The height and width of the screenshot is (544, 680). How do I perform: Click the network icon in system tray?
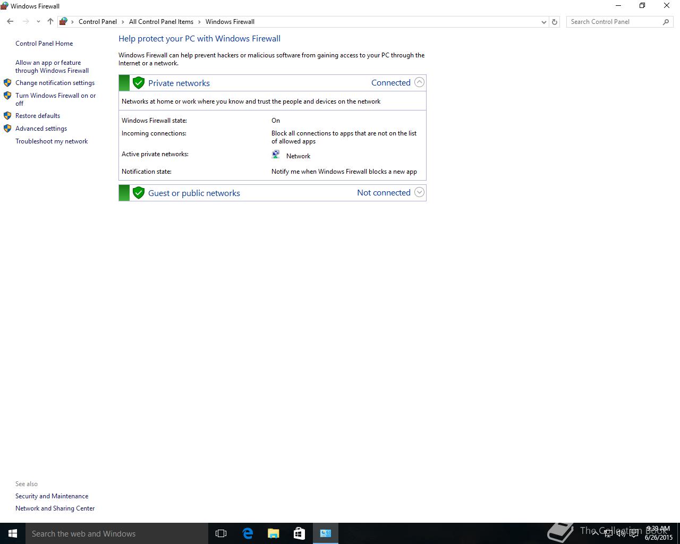coord(608,533)
